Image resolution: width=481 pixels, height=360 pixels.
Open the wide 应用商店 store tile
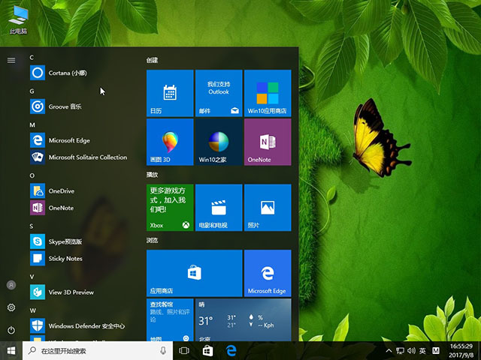point(195,273)
